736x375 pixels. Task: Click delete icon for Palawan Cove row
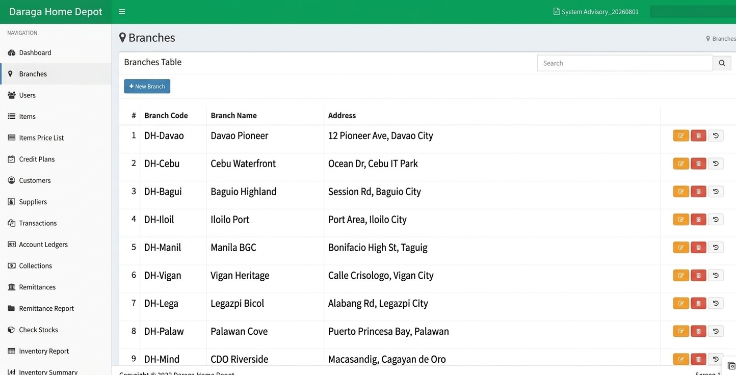(x=698, y=331)
